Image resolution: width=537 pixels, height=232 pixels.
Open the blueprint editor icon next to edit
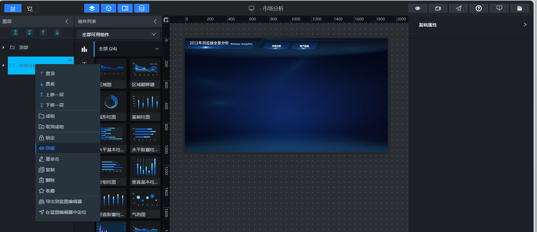click(x=30, y=8)
